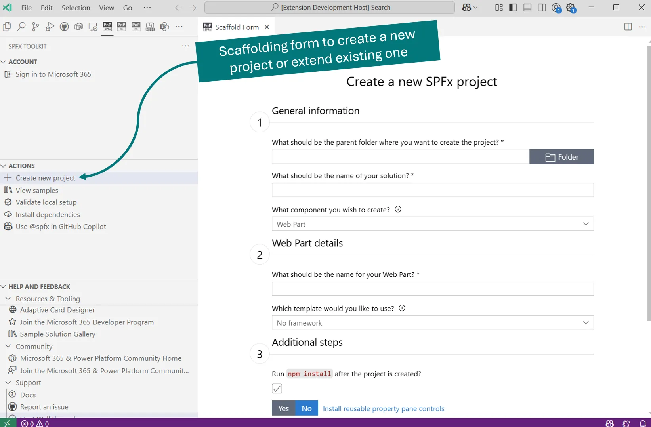Go forward with the right arrow

tap(193, 8)
